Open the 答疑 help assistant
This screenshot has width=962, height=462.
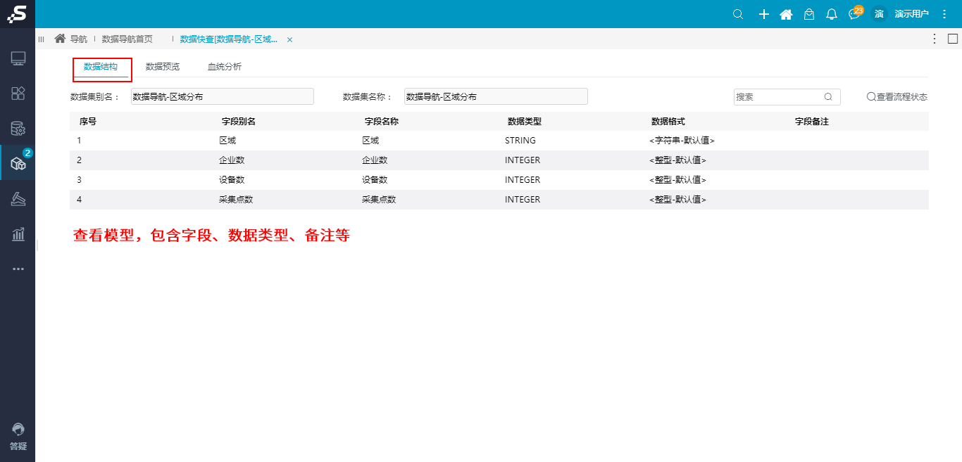pos(18,437)
